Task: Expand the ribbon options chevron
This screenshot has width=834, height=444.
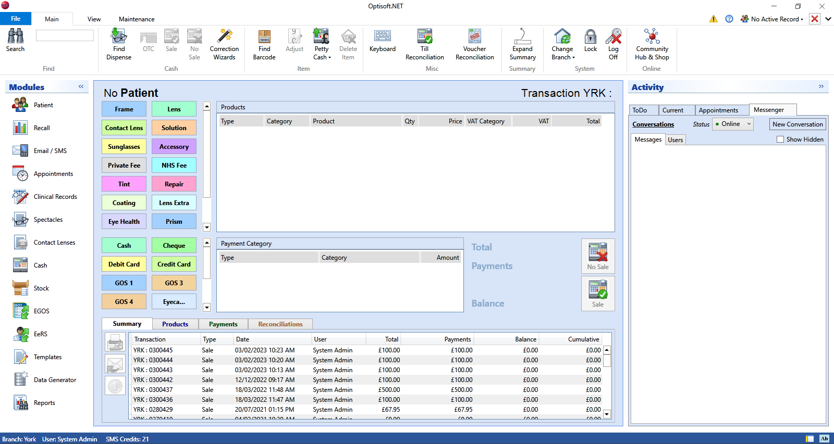Action: point(828,19)
